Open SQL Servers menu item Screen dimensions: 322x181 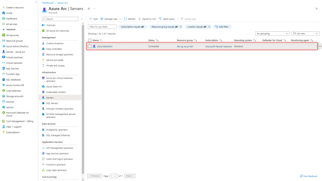52,103
